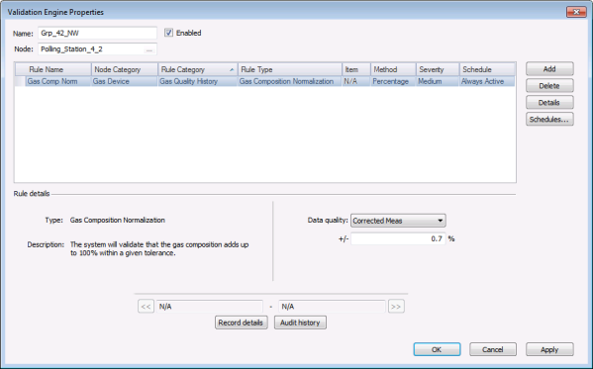
Task: Open Audit history
Action: pyautogui.click(x=300, y=323)
